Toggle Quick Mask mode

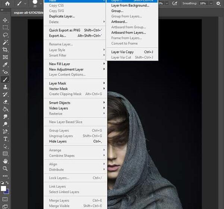(5, 199)
